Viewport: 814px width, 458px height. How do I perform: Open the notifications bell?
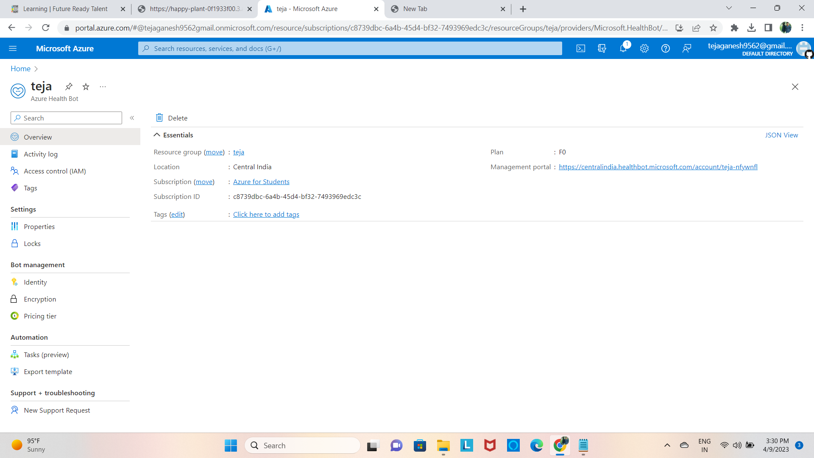click(623, 49)
